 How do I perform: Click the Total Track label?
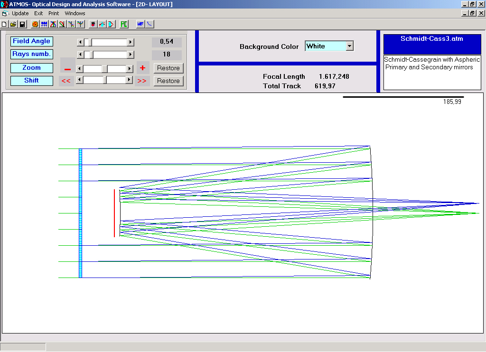(282, 86)
